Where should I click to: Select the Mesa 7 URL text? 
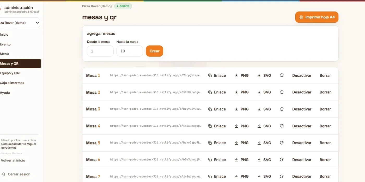tap(156, 177)
